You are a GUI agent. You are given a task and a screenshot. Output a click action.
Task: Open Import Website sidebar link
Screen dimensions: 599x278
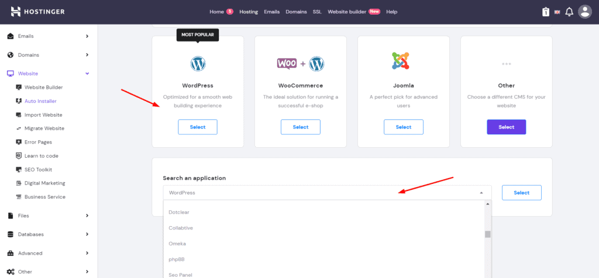43,115
